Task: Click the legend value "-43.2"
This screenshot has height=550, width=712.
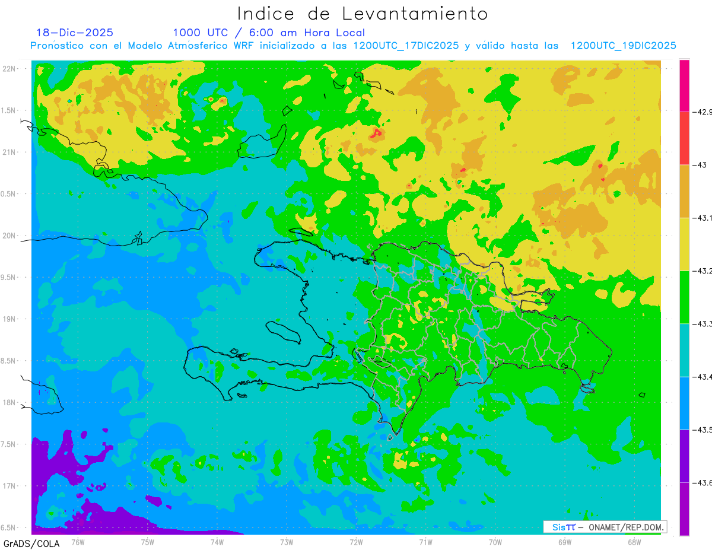Action: pyautogui.click(x=703, y=271)
